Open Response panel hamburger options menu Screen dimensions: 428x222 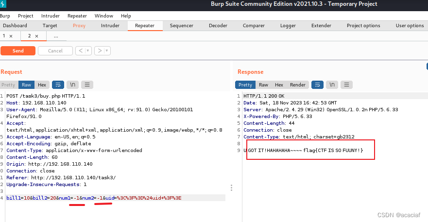(x=346, y=85)
